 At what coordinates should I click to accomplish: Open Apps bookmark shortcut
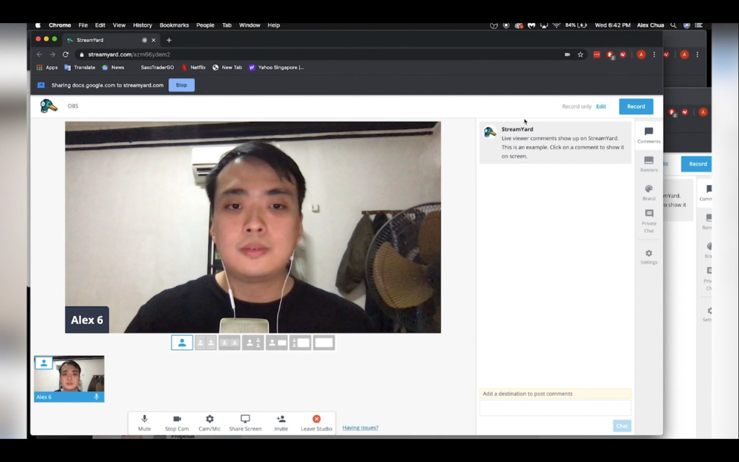pos(47,67)
